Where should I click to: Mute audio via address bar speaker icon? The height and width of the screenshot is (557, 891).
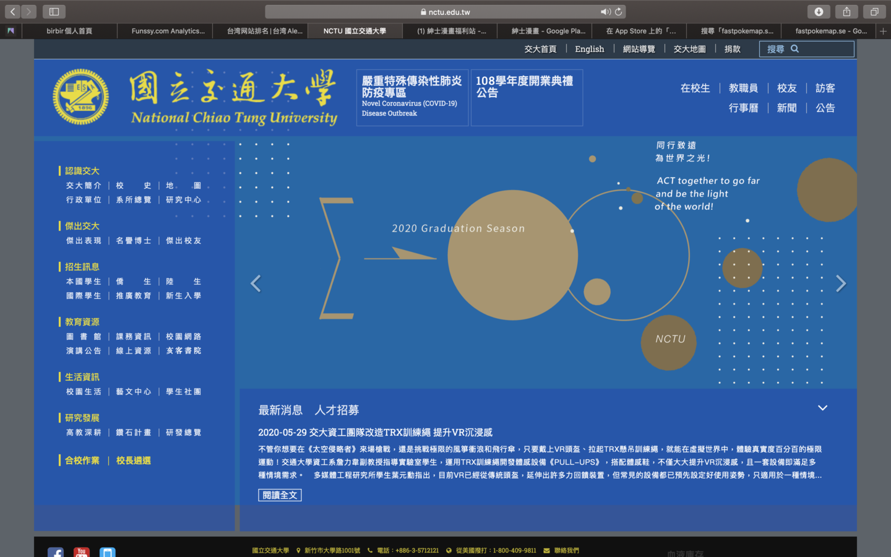coord(605,12)
